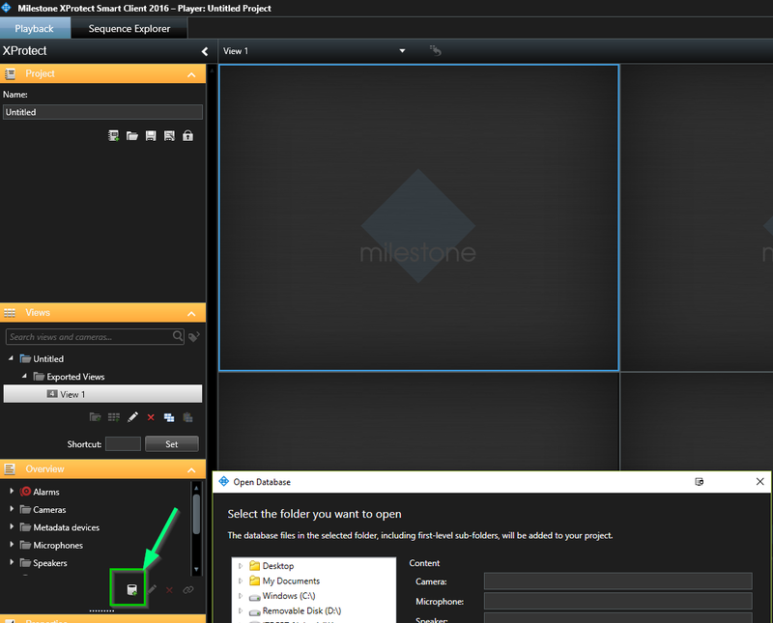Select the Edit View pencil icon
The image size is (773, 623).
(132, 417)
